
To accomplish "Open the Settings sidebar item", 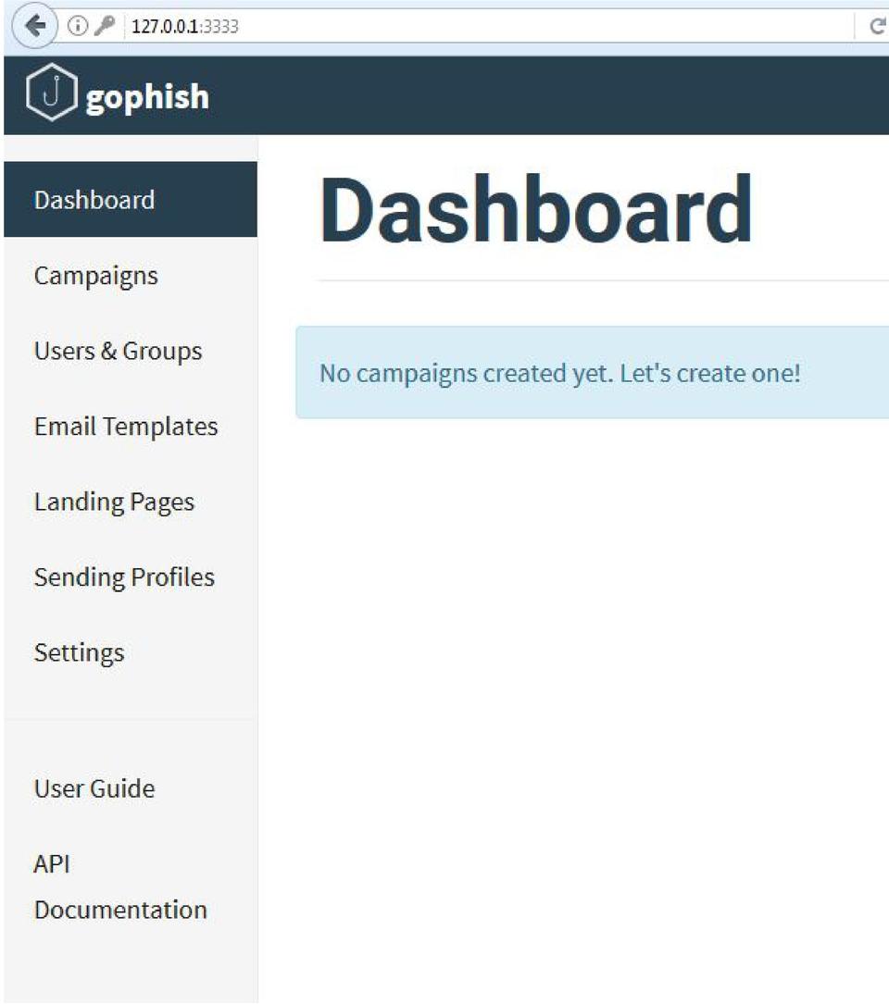I will [x=79, y=652].
